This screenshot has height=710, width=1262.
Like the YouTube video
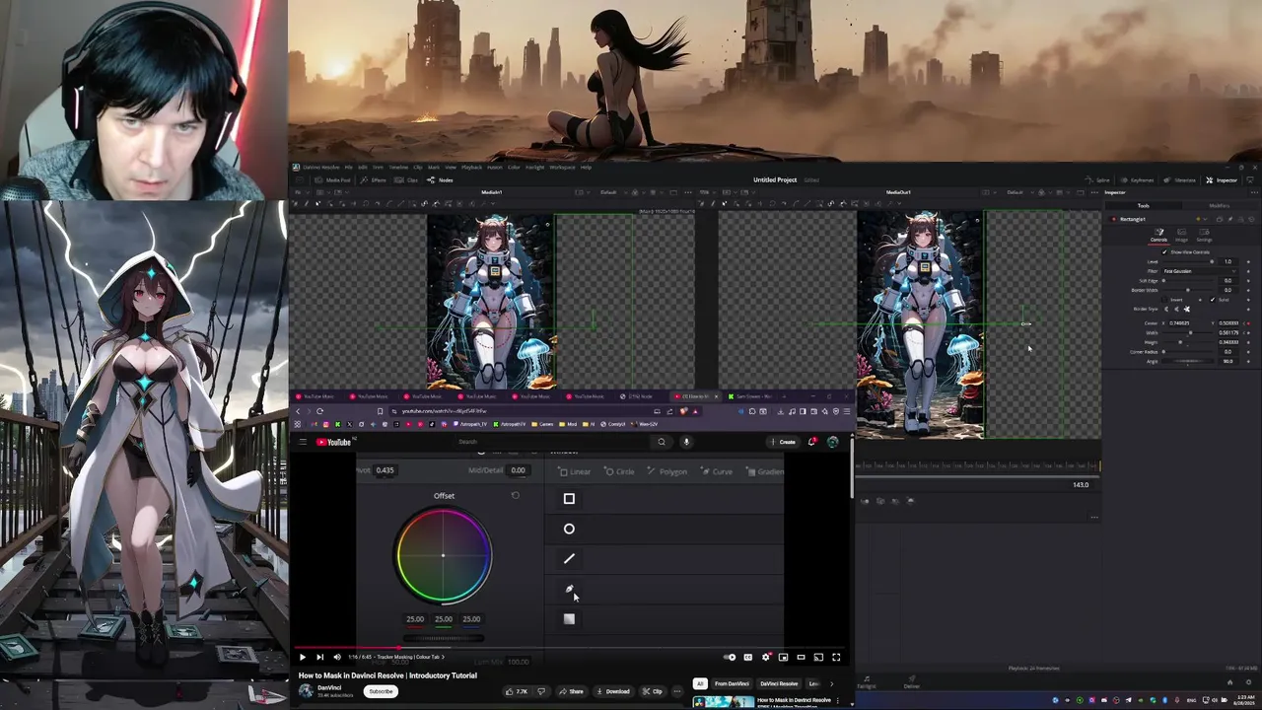click(517, 691)
